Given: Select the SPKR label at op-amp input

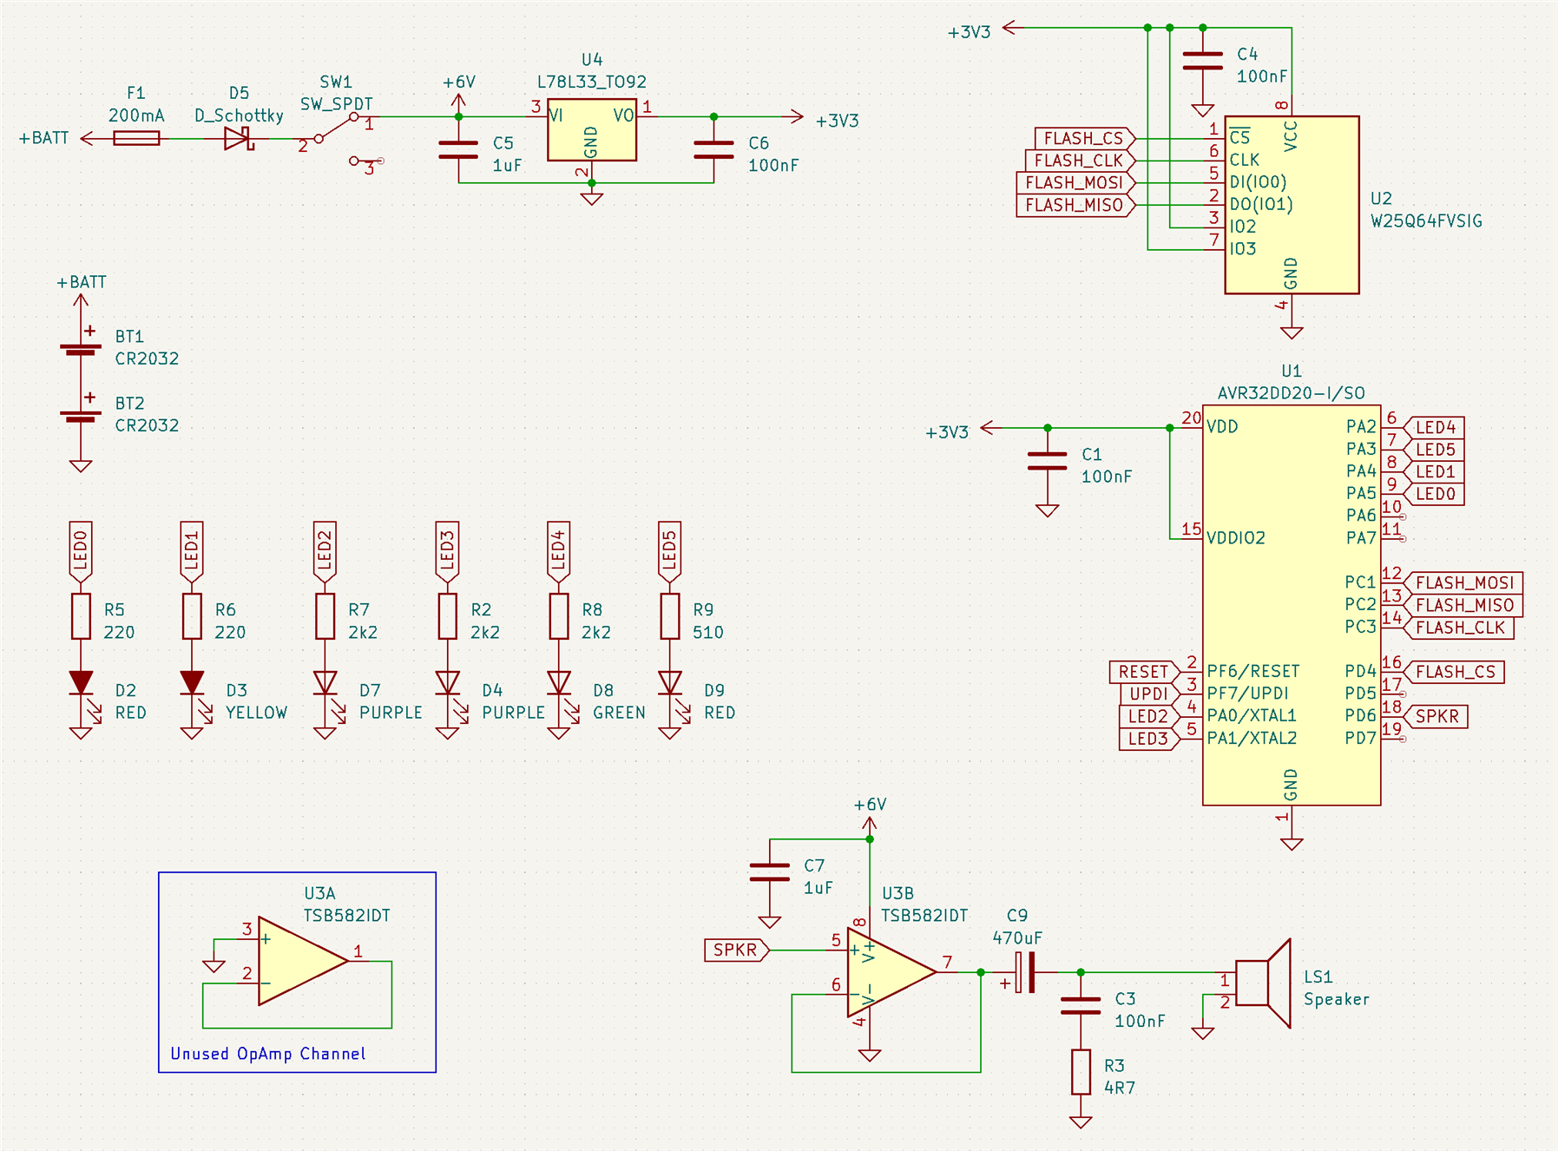Looking at the screenshot, I should 737,950.
